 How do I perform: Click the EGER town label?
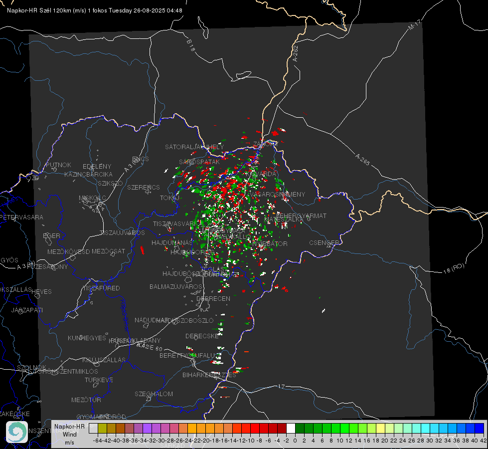click(51, 235)
